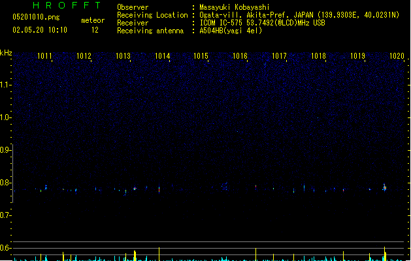Click the 0.9 kHz axis label
The image size is (411, 261).
click(x=5, y=150)
